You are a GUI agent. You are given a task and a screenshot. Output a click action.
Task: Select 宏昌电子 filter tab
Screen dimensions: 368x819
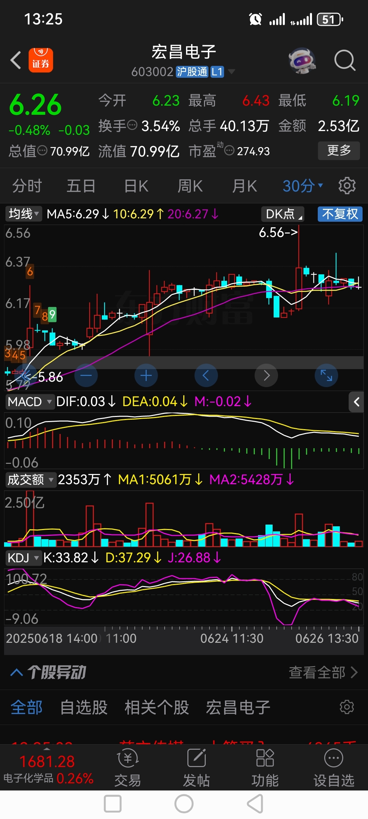point(238,707)
